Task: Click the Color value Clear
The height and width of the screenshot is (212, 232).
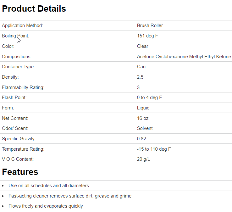Action: click(x=142, y=46)
